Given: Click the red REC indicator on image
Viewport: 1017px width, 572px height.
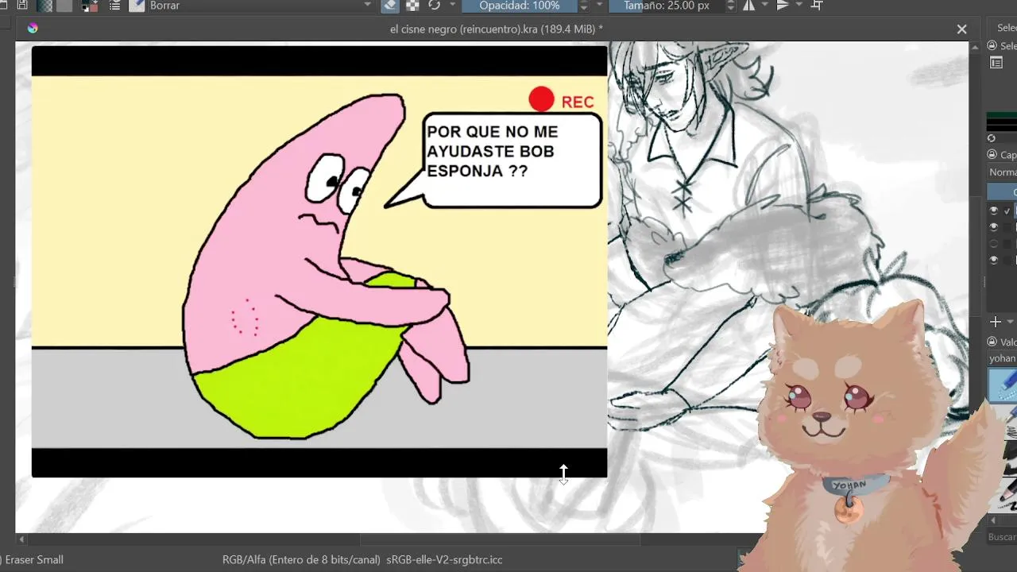Looking at the screenshot, I should click(562, 100).
